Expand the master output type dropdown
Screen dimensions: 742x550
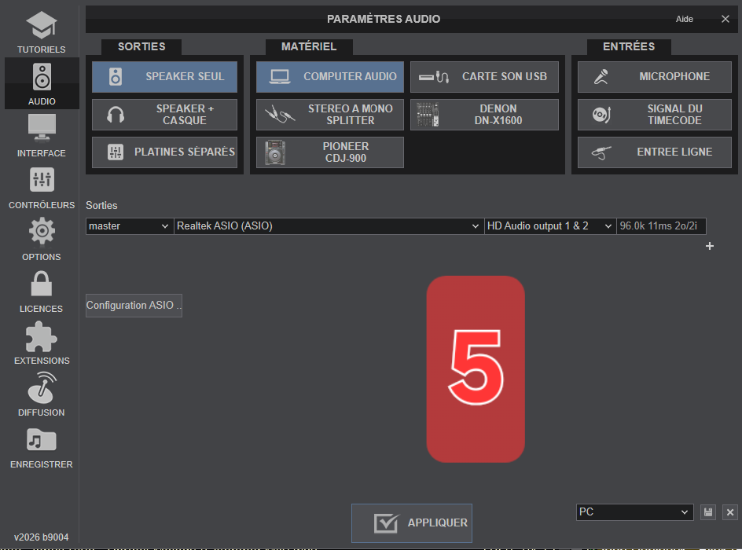click(129, 226)
